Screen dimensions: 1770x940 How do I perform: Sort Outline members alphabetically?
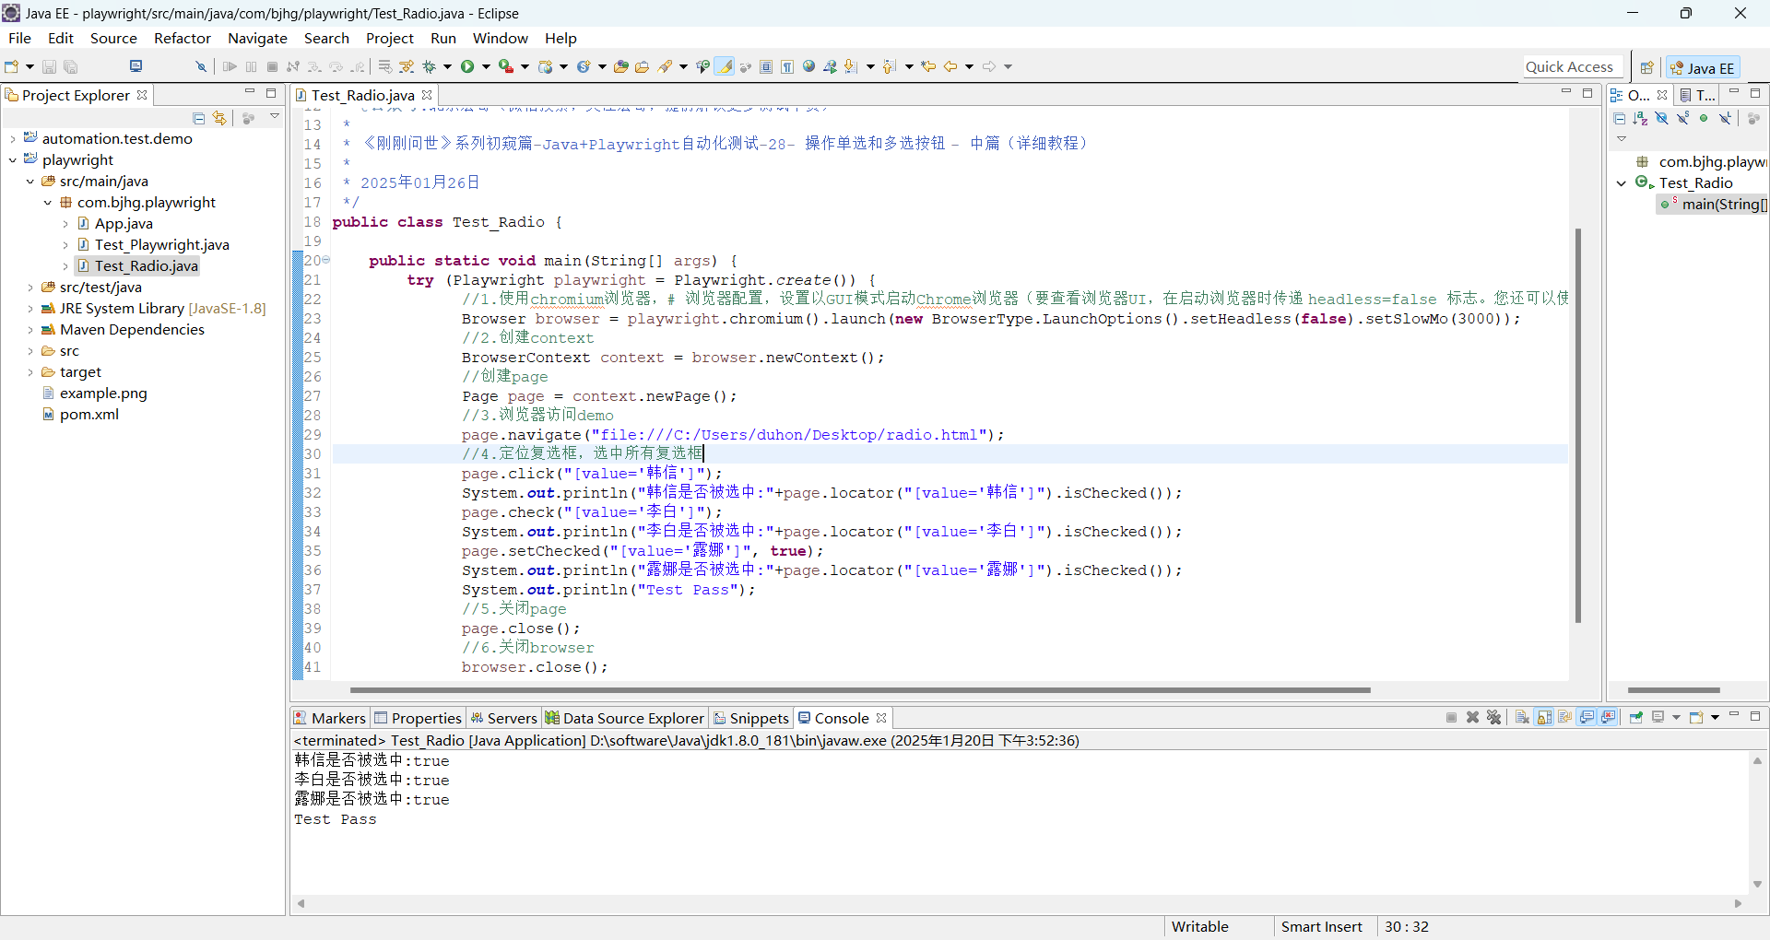tap(1640, 118)
